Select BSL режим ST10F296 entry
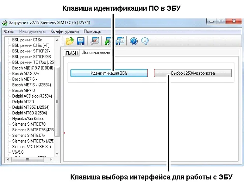 tap(31, 57)
